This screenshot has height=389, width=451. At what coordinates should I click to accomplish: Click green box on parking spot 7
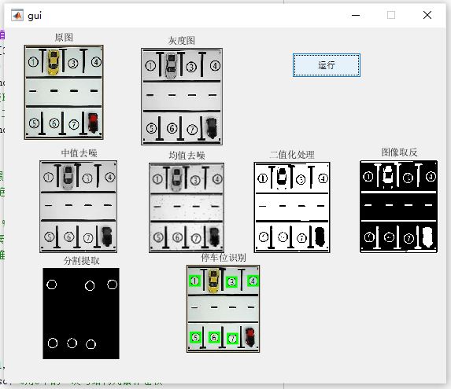[x=232, y=339]
